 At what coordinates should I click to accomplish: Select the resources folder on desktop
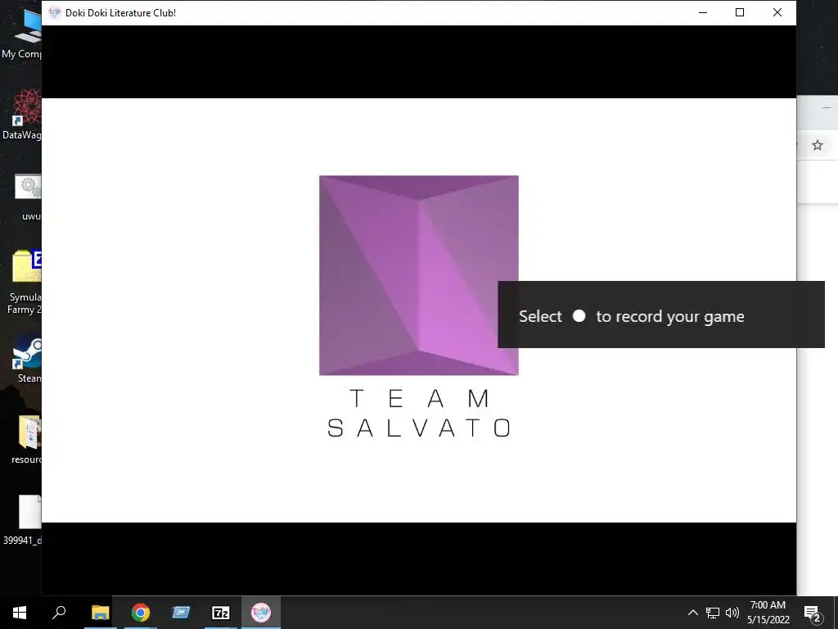[27, 439]
